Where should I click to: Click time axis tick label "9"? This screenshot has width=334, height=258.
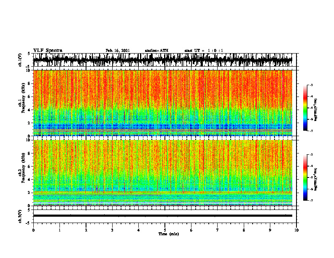270,230
